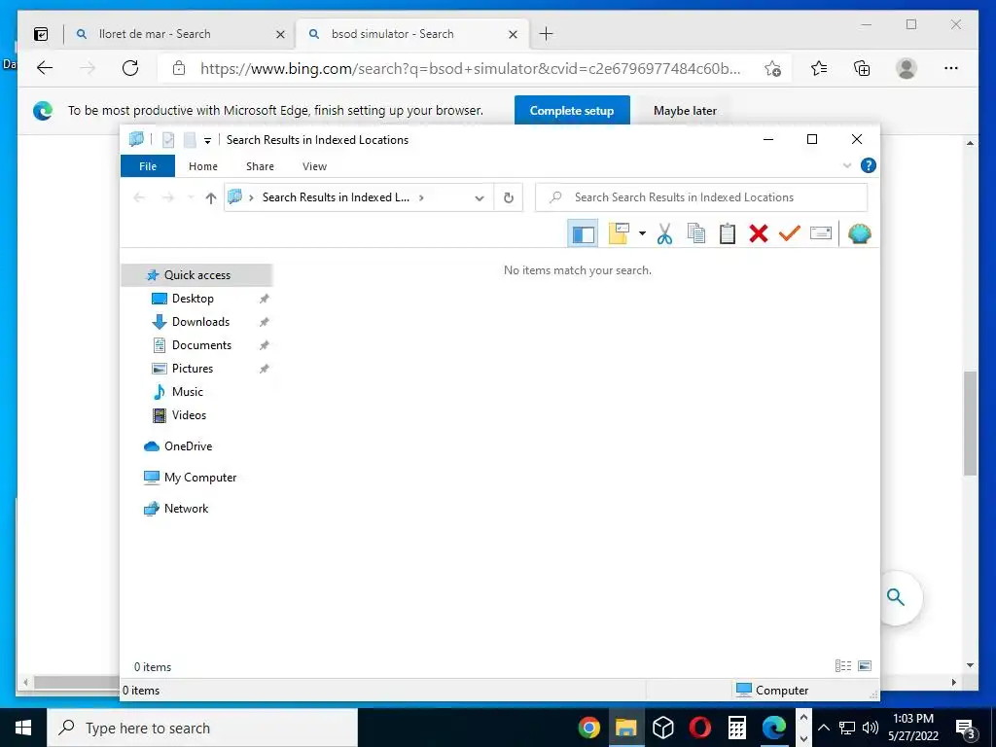
Task: Click the round search button on Bing page
Action: (896, 597)
